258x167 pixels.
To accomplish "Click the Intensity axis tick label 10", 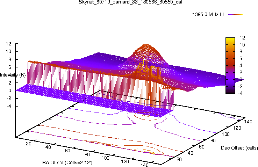I will (8, 51).
